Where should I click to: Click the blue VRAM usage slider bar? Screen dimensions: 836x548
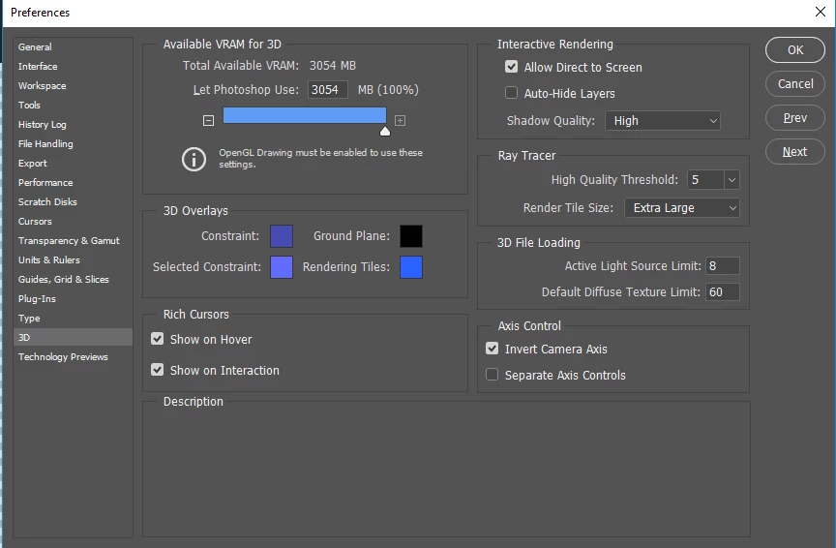[x=305, y=115]
